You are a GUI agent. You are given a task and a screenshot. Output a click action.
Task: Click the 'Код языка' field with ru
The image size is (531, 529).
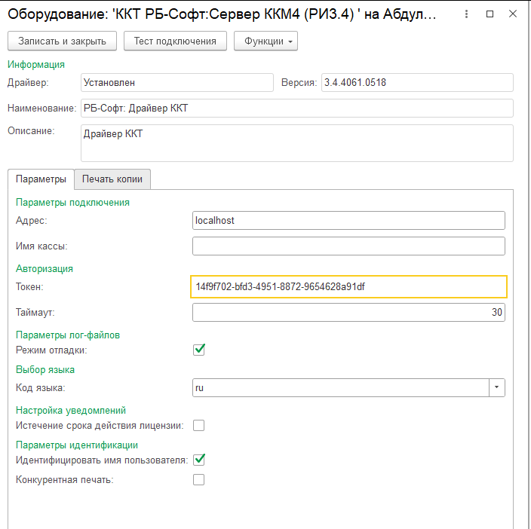341,387
